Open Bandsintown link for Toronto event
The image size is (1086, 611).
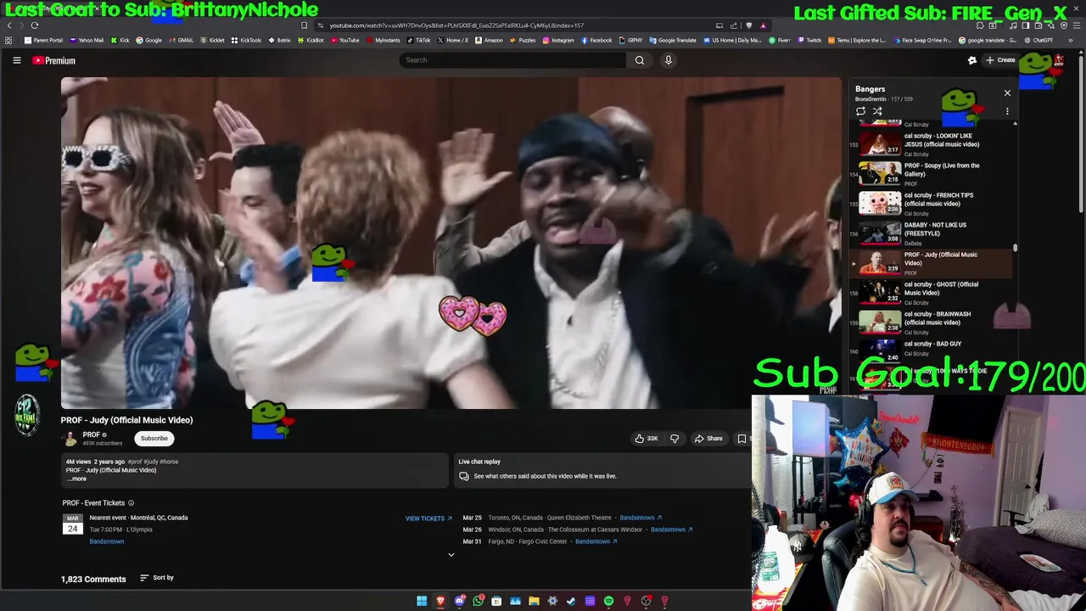[x=641, y=518]
